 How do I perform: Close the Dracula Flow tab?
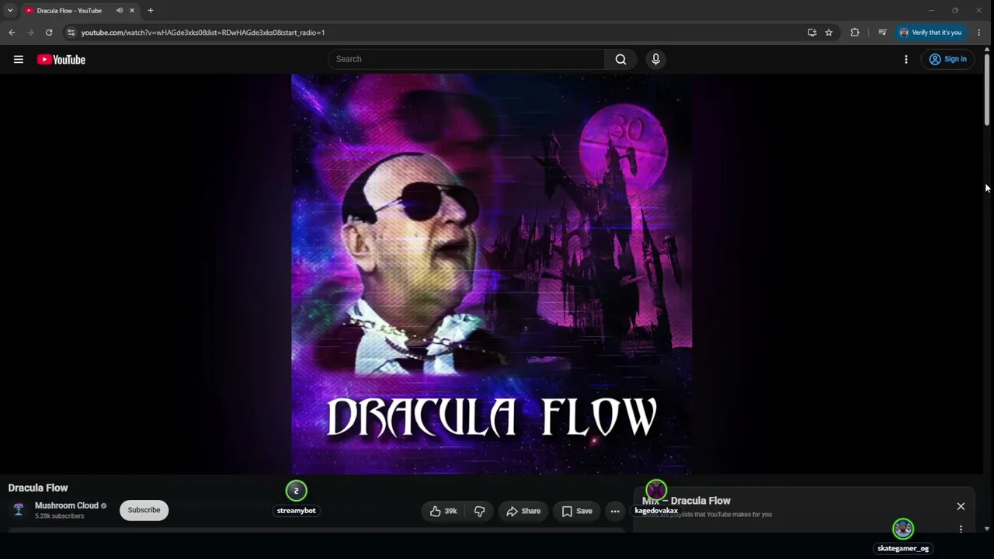(132, 11)
